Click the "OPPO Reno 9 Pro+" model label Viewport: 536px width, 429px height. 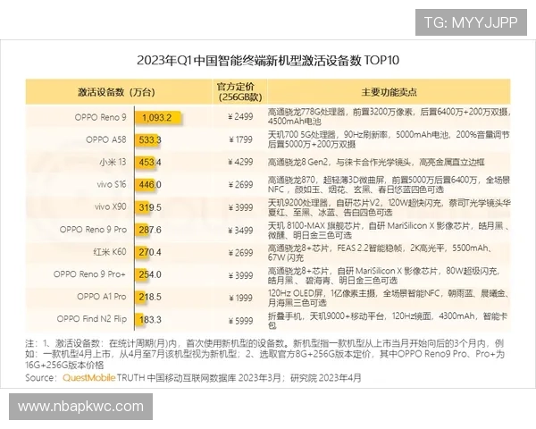point(89,274)
